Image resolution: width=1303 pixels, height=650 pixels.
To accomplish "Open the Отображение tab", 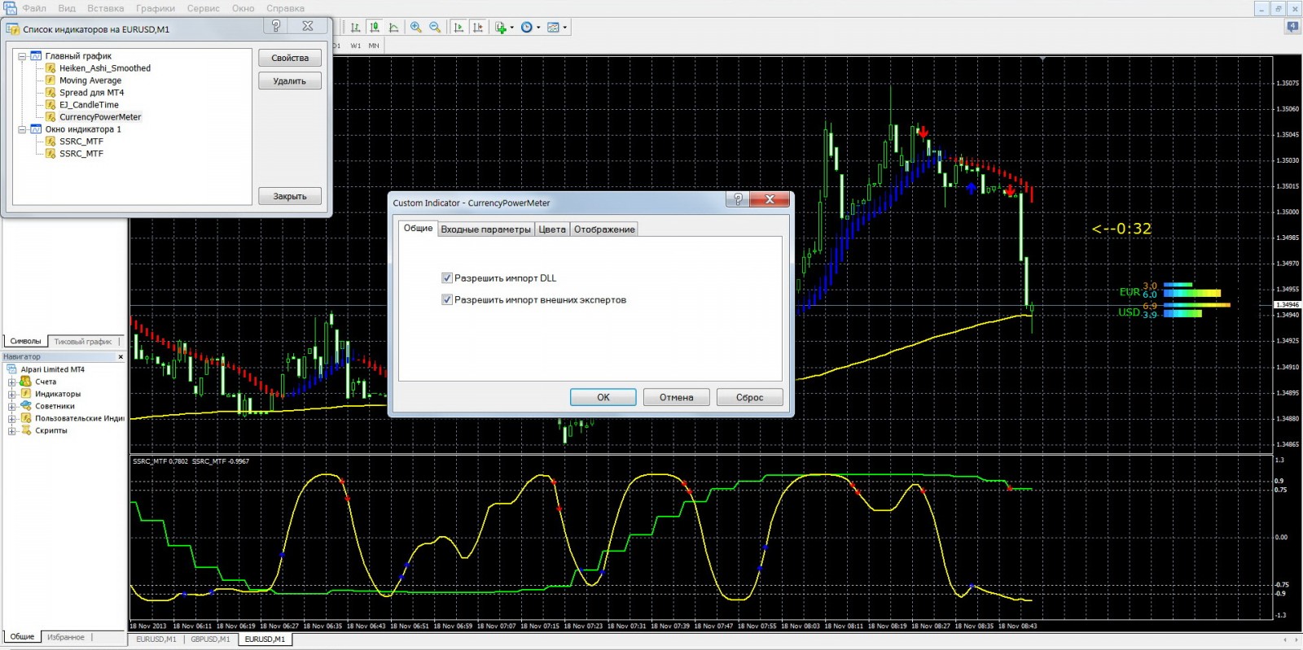I will 604,229.
